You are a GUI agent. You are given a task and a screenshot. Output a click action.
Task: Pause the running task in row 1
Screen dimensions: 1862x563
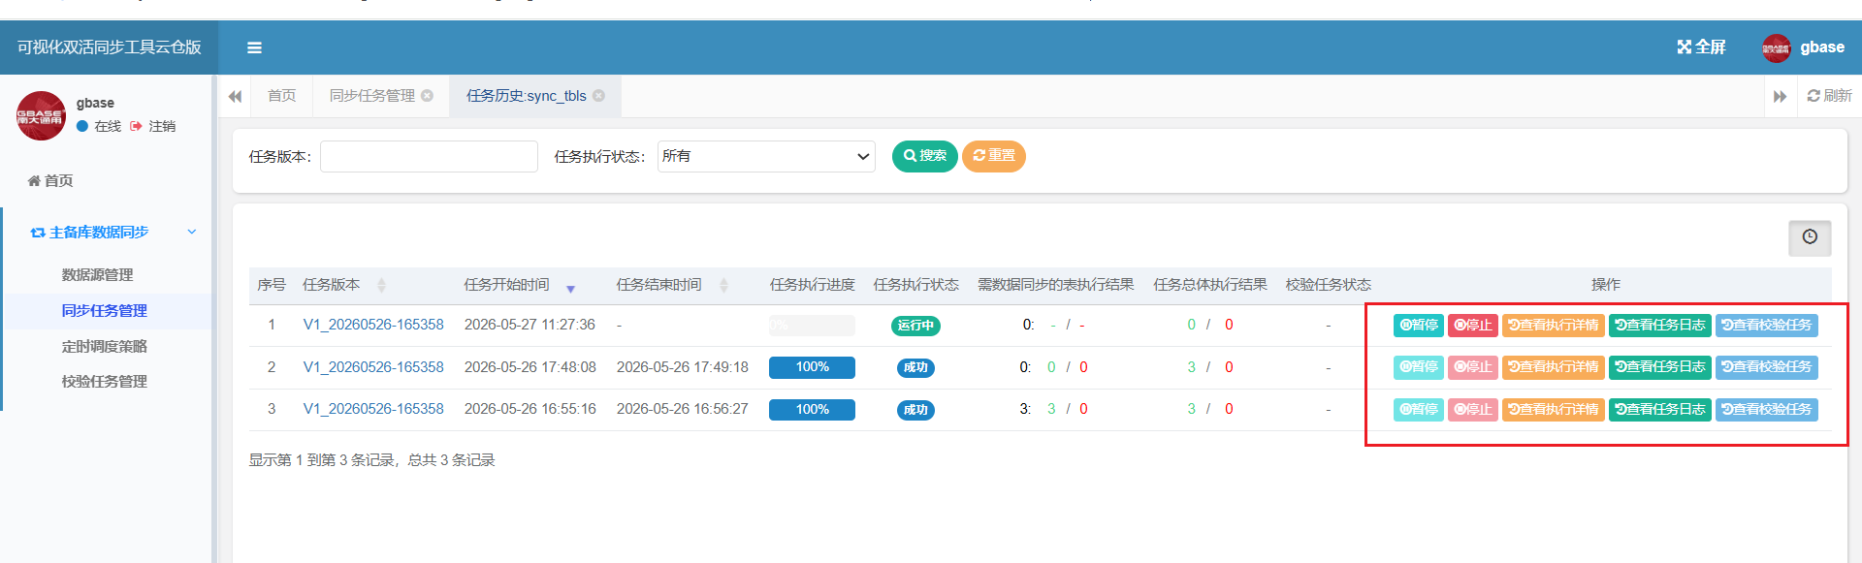click(x=1419, y=326)
